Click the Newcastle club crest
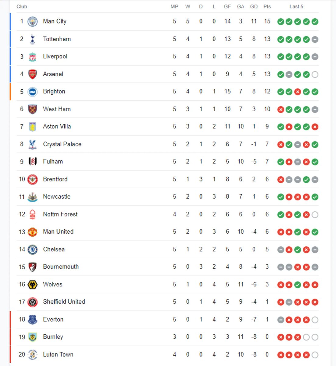336x366 pixels. (x=33, y=197)
